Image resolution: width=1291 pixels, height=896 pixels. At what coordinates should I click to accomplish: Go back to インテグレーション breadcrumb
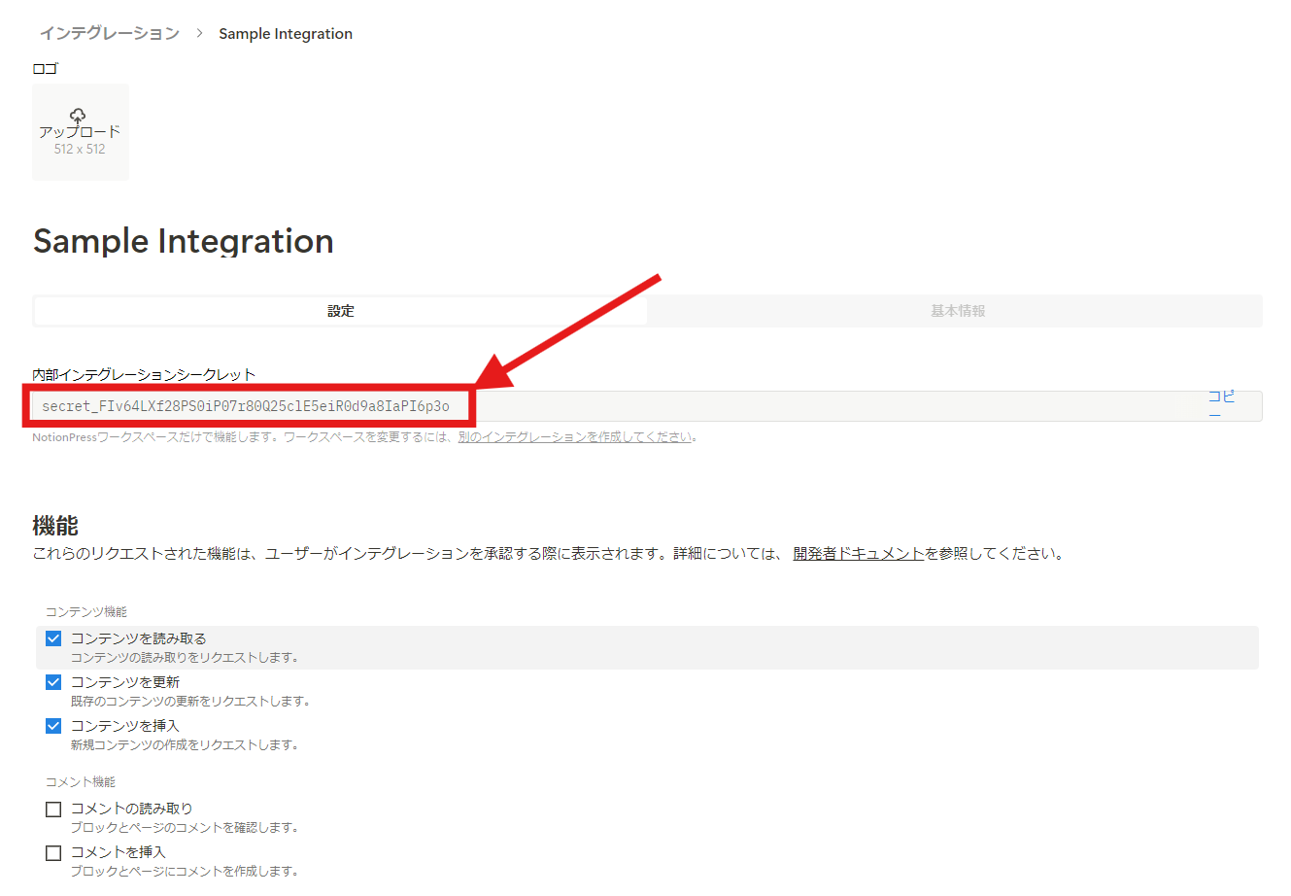(x=109, y=33)
